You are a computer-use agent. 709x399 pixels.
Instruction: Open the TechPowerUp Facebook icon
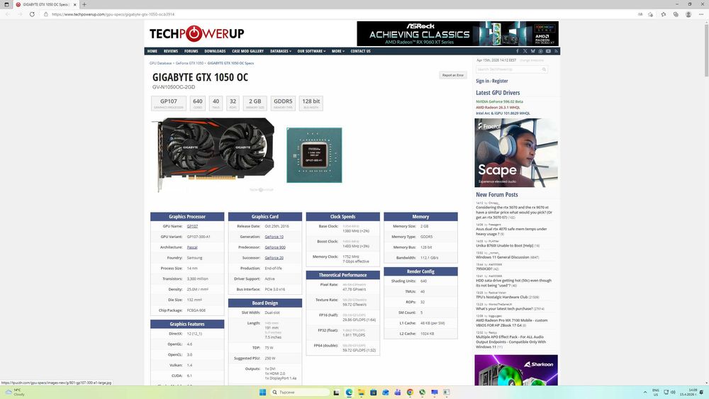coord(518,51)
